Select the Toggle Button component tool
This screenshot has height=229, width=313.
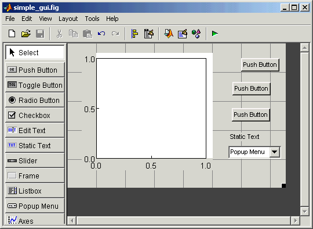(x=35, y=85)
